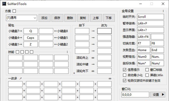Viewport: 169px width, 101px height.
Task: Click the arrow symbol next to 滚轮中键
Action: pos(93,64)
